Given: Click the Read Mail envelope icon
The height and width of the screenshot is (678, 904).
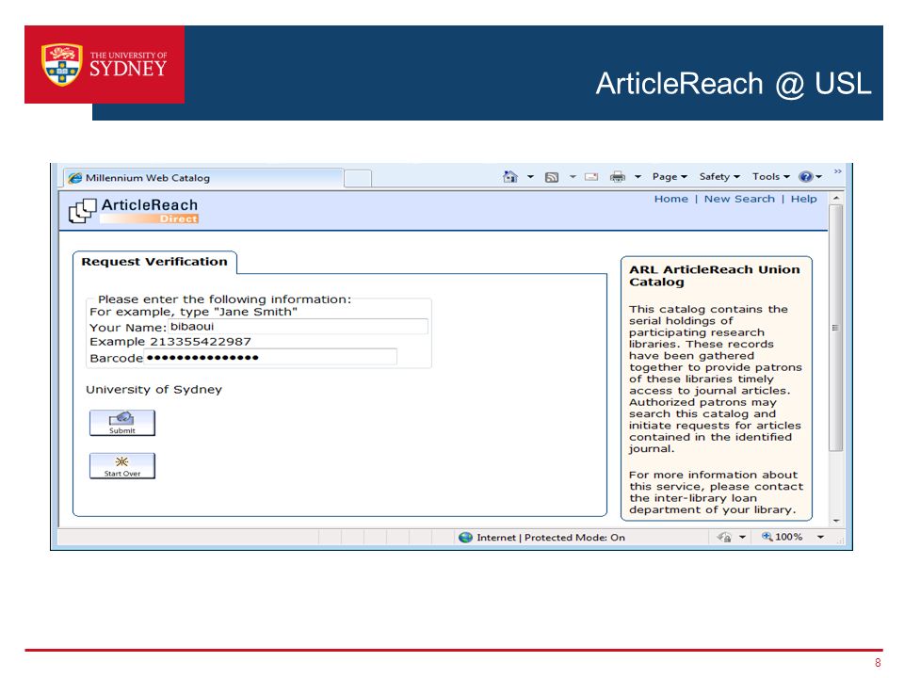Looking at the screenshot, I should (x=591, y=177).
